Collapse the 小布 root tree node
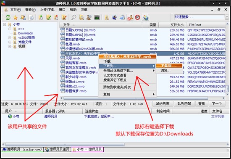Viewport: 231px width, 159px height. point(5,24)
